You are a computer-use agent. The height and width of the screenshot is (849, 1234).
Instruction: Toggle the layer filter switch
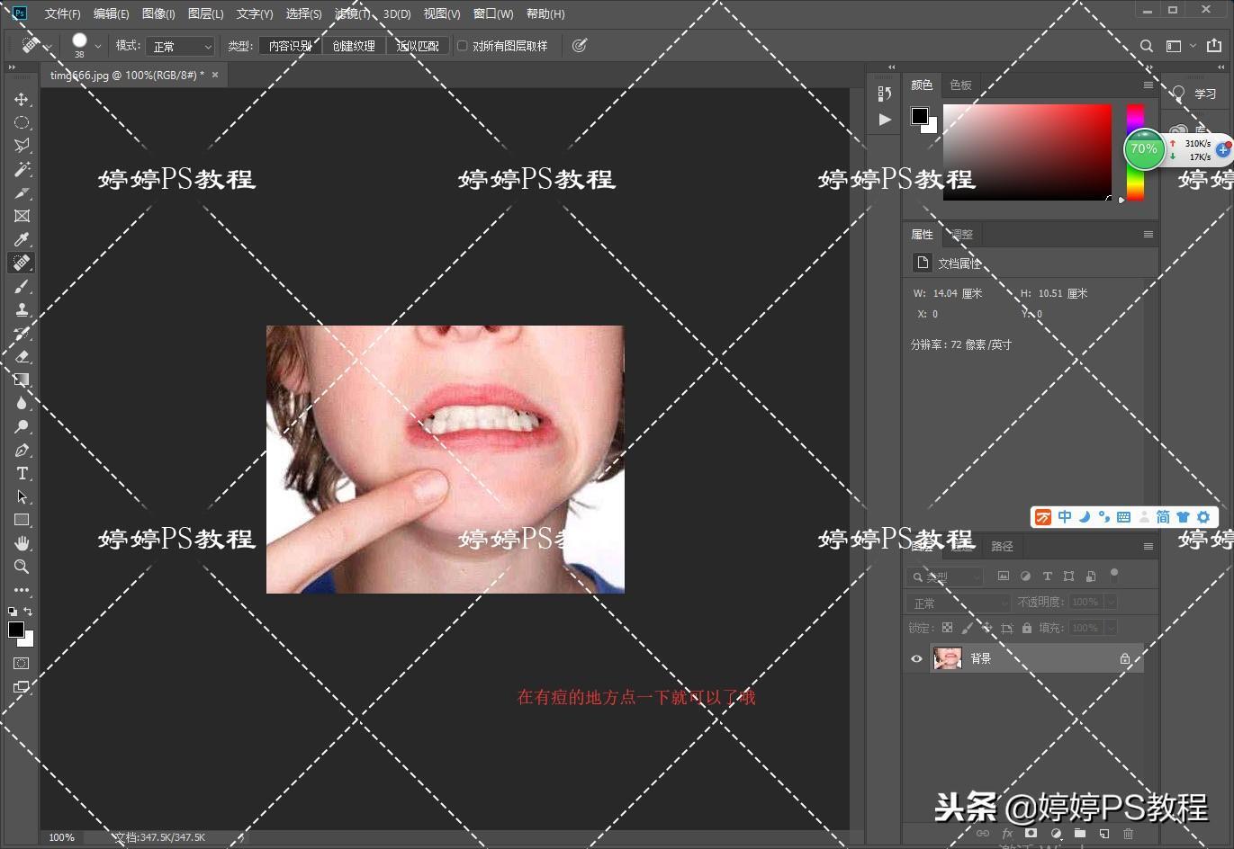tap(1114, 575)
